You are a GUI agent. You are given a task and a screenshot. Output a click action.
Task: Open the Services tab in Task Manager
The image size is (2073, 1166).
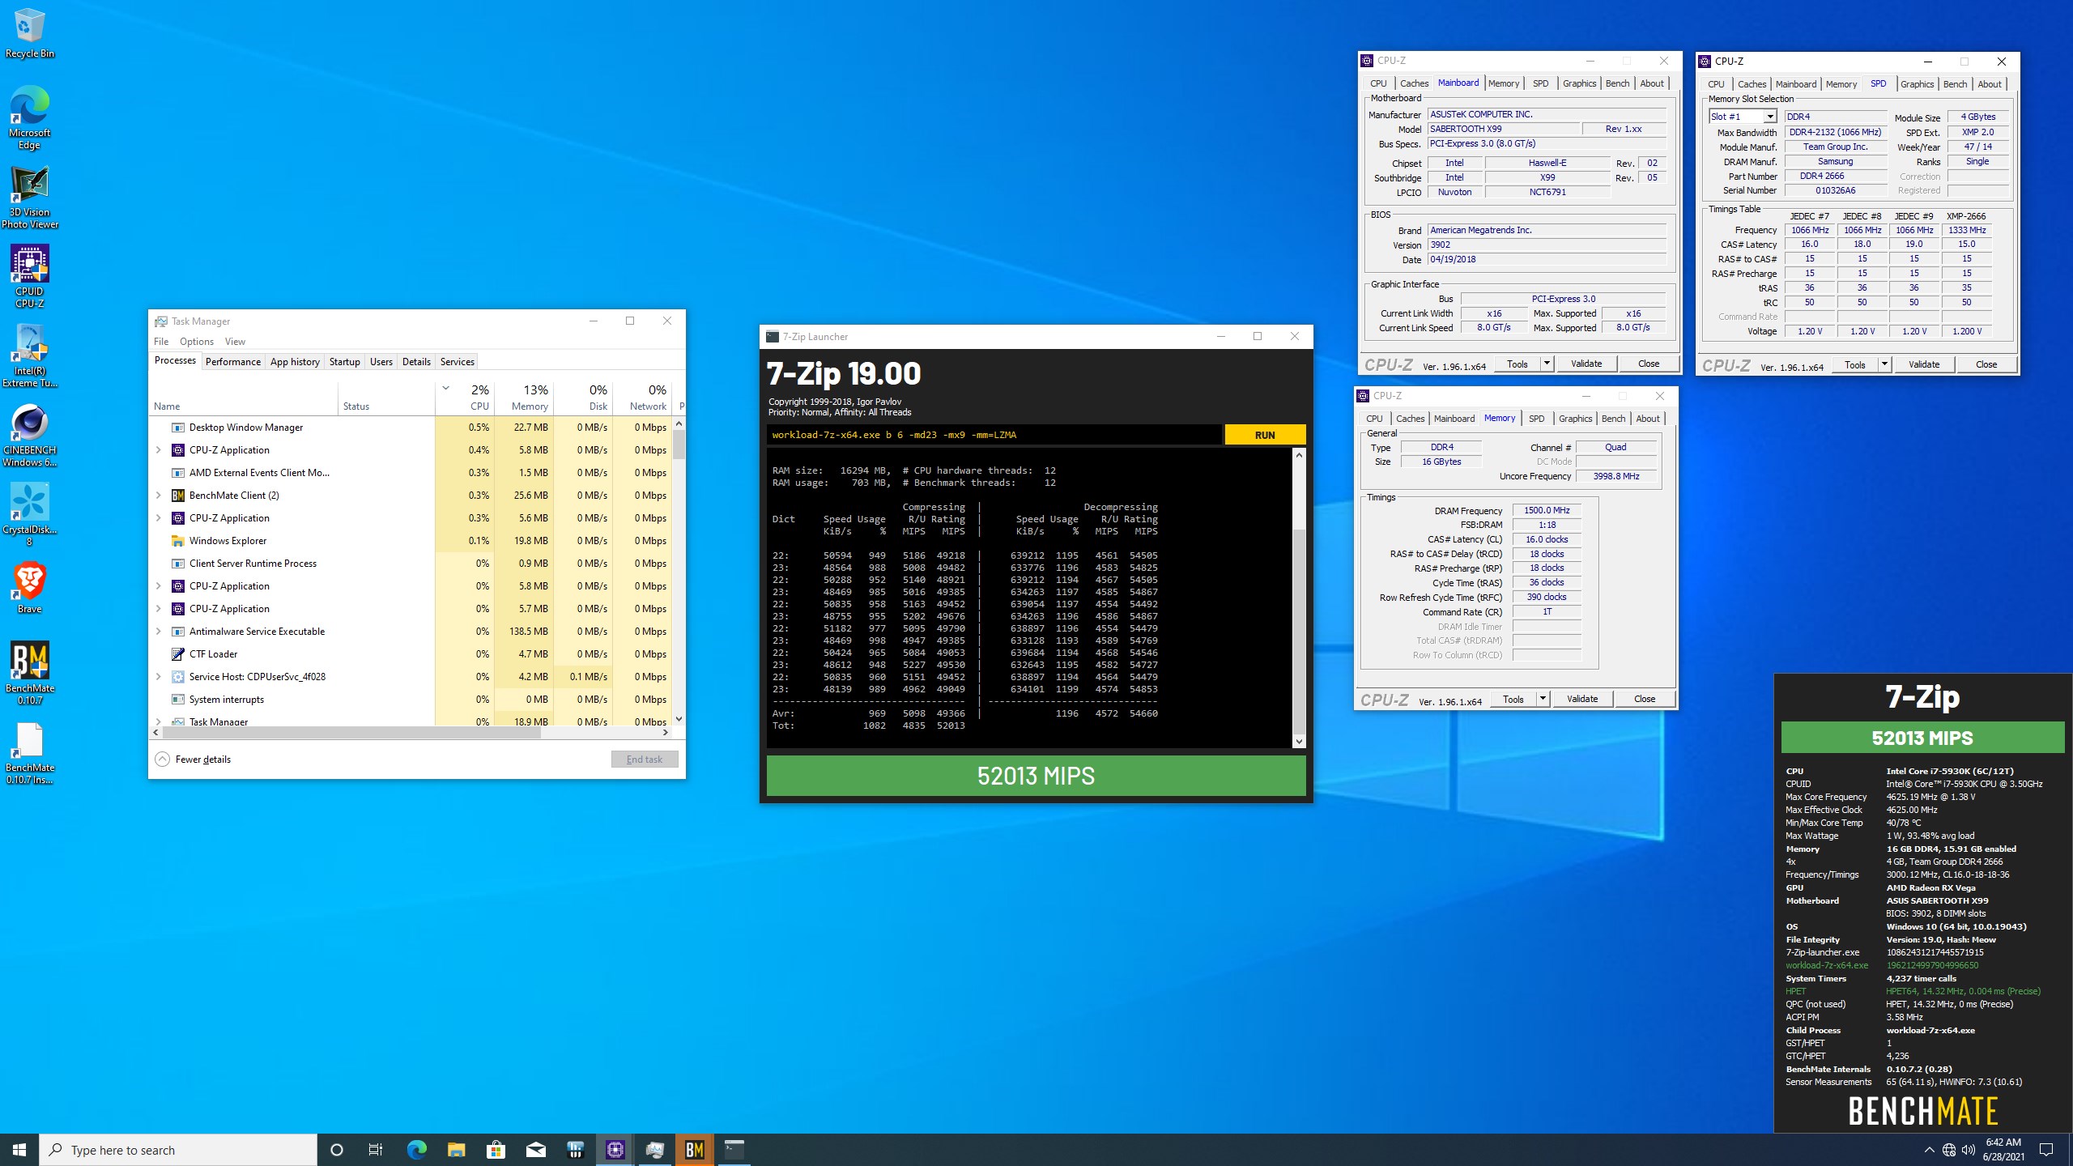[457, 362]
